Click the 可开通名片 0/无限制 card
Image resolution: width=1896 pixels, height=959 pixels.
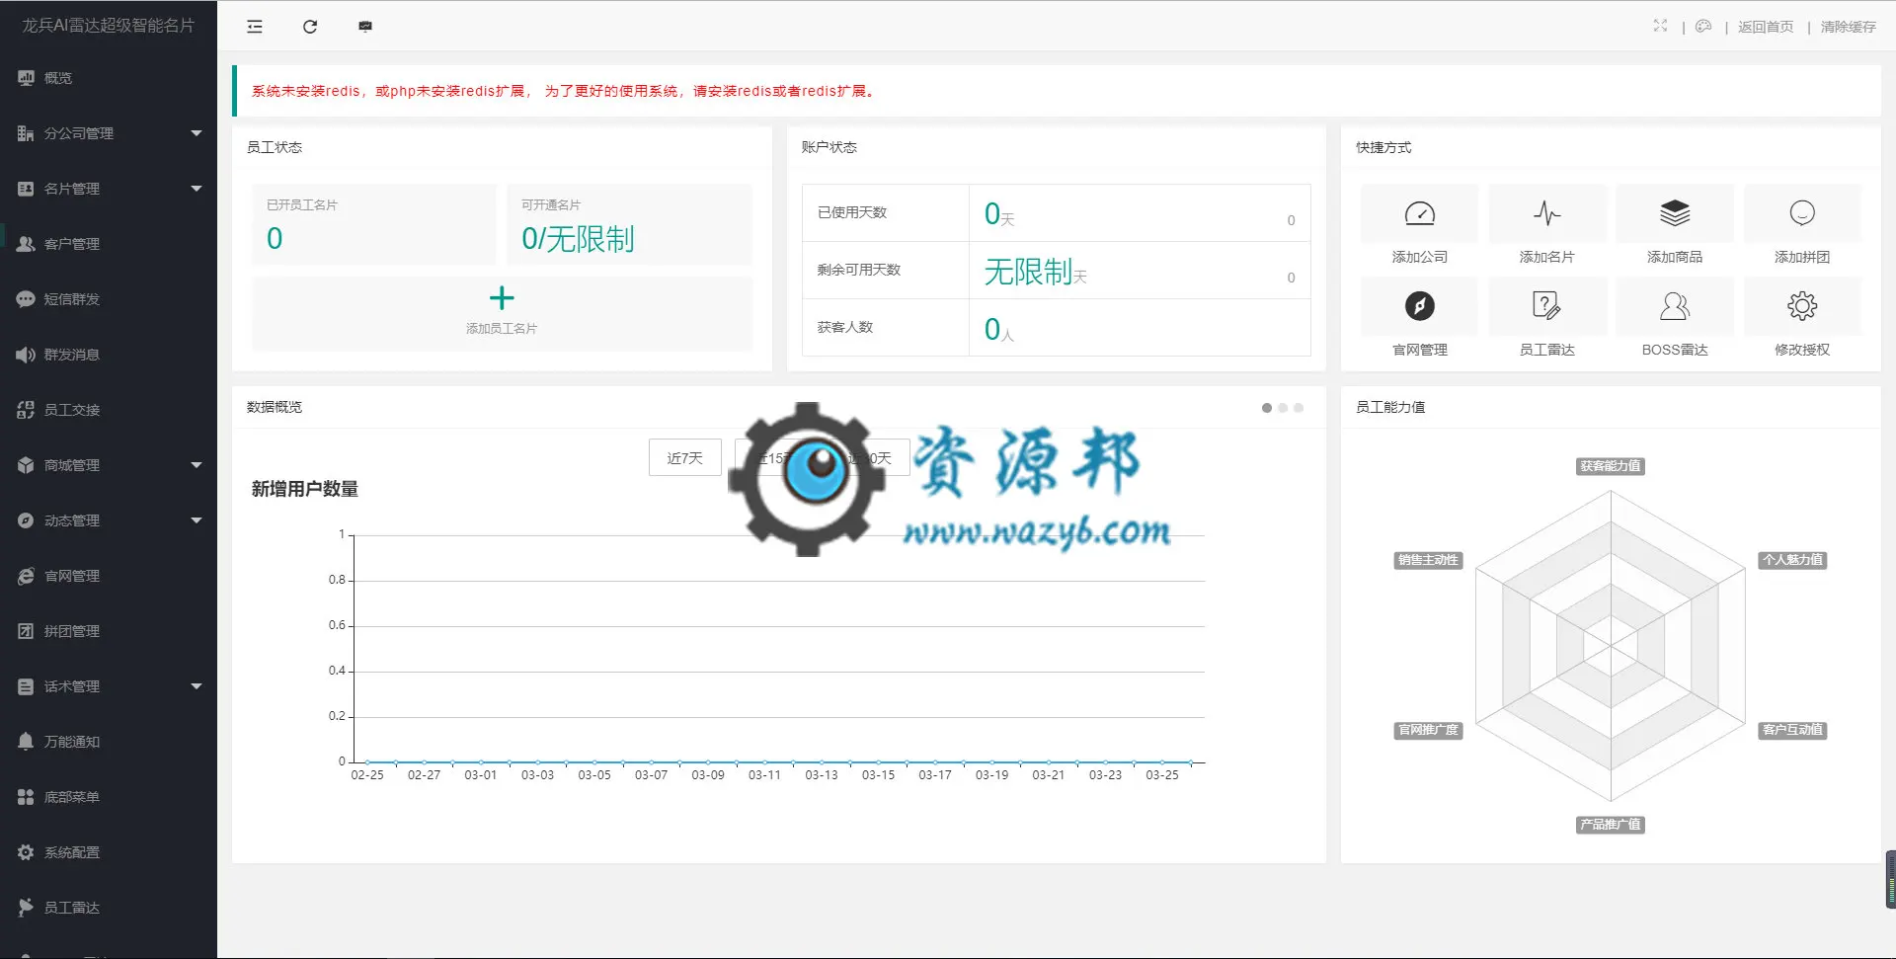pos(630,224)
